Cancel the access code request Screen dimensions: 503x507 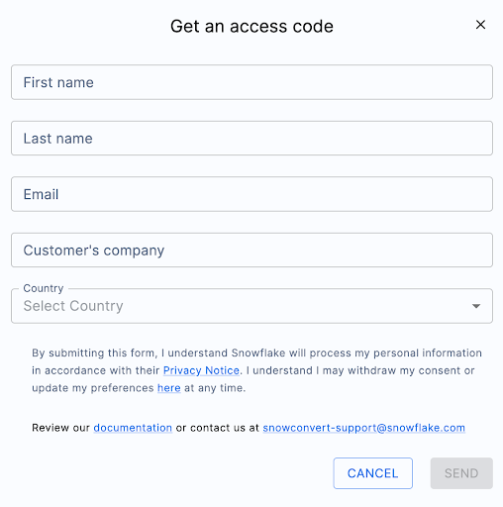(373, 473)
